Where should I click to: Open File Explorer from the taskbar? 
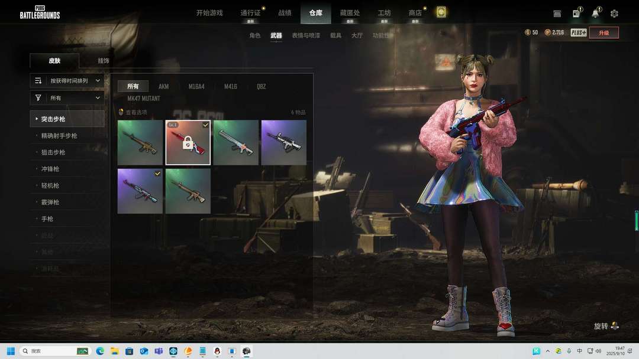pos(115,351)
